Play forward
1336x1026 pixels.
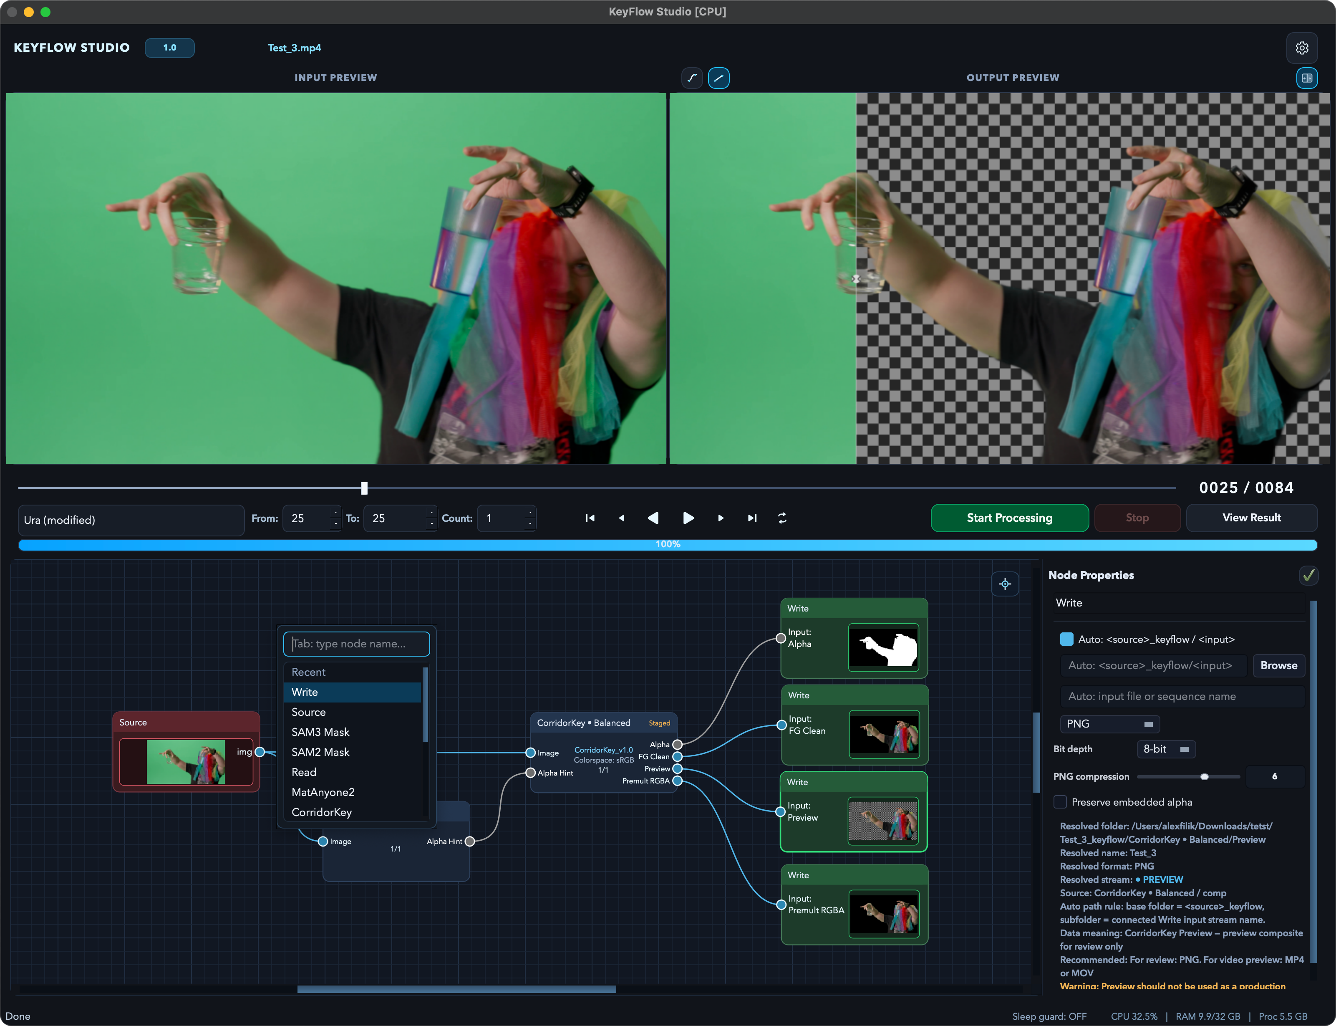tap(688, 518)
